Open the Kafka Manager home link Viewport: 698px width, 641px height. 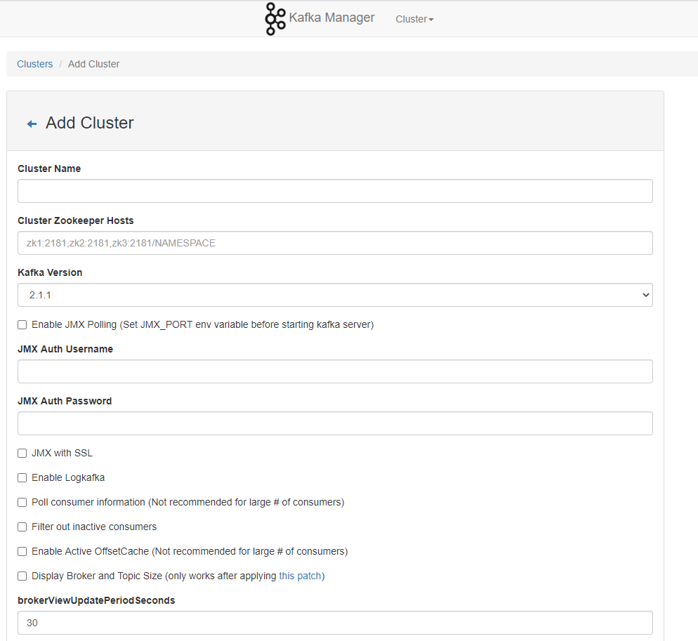pos(331,18)
